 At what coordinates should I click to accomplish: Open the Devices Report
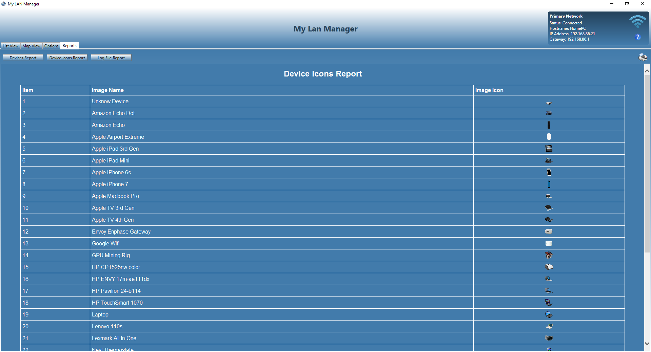[23, 58]
